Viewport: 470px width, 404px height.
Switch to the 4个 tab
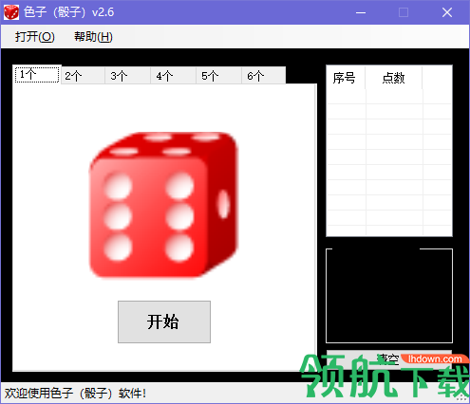[x=173, y=76]
